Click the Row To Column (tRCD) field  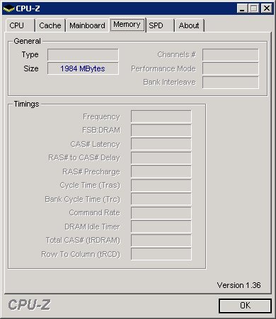(161, 254)
